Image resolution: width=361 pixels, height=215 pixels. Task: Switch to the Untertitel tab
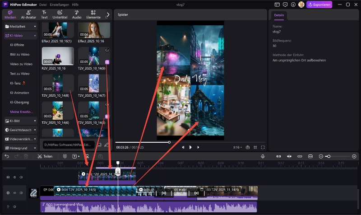pos(60,14)
